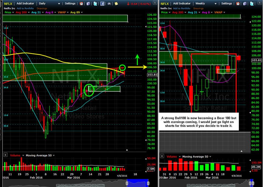Open the yellow sticky note icon
This screenshot has width=263, height=187.
[x=116, y=4]
